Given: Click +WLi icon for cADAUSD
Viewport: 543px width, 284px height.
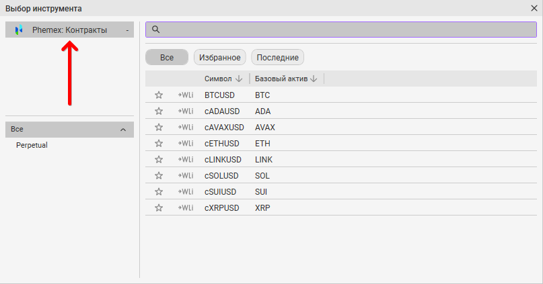Looking at the screenshot, I should pyautogui.click(x=185, y=111).
